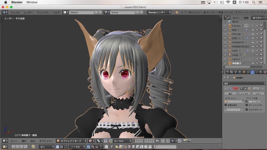Click the render preview camera icon in header
The height and width of the screenshot is (150, 267).
click(184, 141)
